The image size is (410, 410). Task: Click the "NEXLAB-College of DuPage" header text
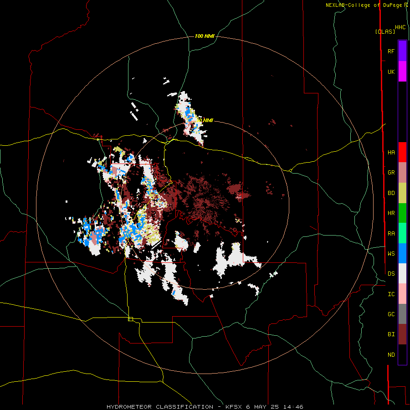coord(365,5)
